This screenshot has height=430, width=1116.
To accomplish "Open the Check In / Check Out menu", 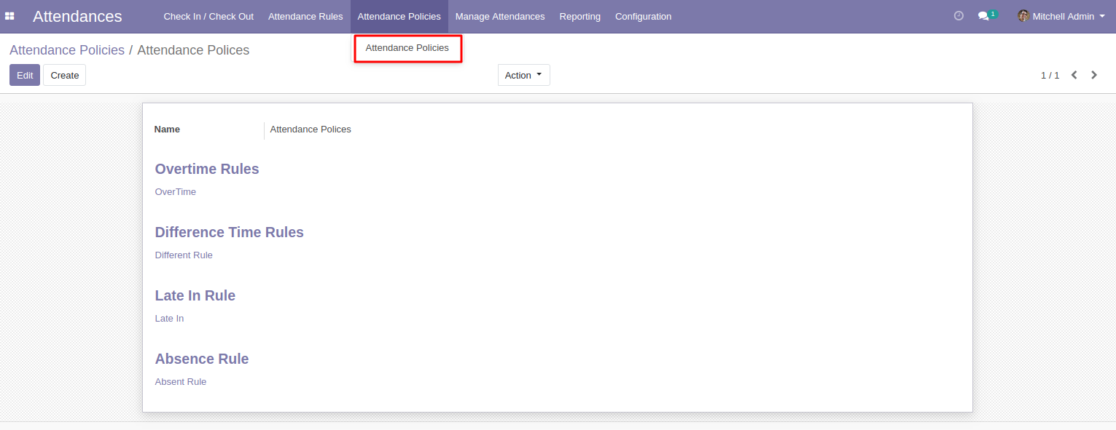I will click(x=208, y=16).
